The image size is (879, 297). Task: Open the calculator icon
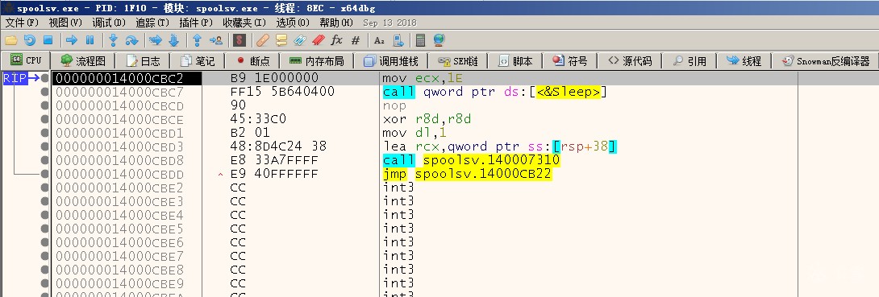click(420, 40)
